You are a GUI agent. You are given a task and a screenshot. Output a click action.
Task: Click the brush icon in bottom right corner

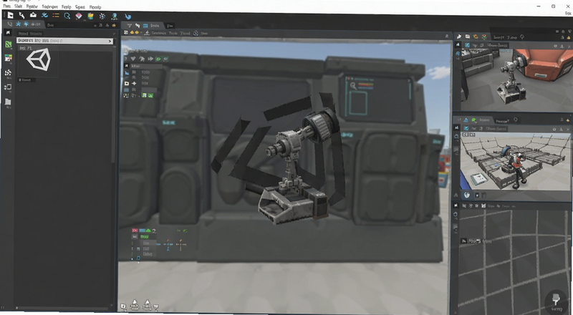click(x=557, y=299)
